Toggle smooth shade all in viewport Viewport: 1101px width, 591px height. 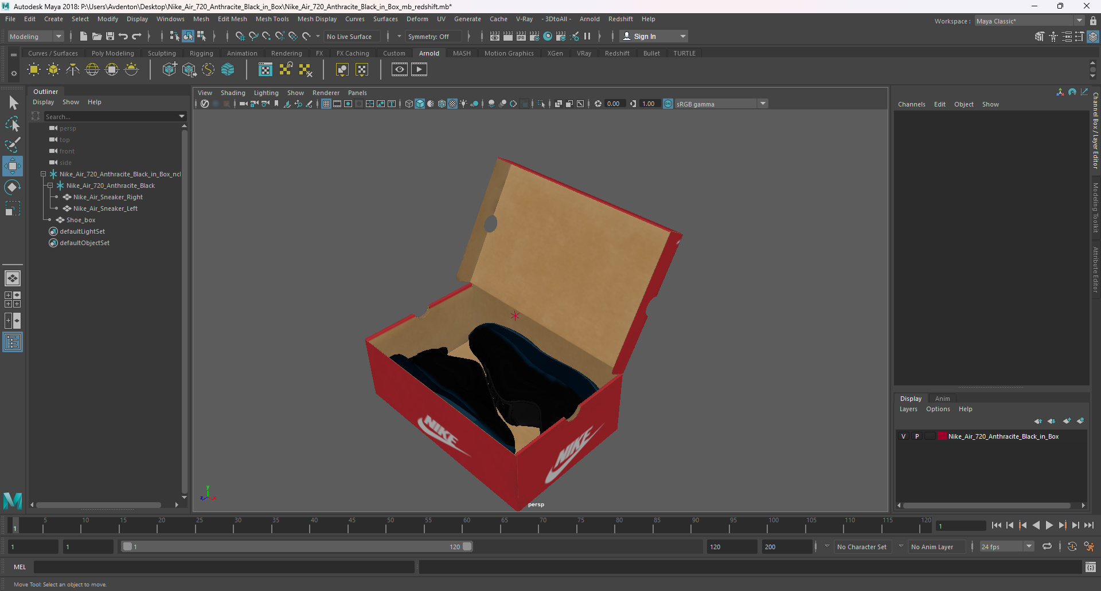(x=420, y=104)
